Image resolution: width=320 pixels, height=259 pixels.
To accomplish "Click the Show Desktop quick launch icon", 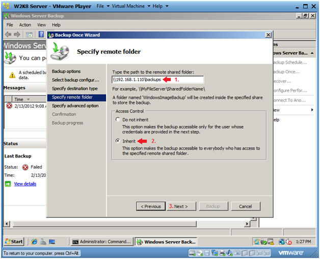I will (x=52, y=242).
